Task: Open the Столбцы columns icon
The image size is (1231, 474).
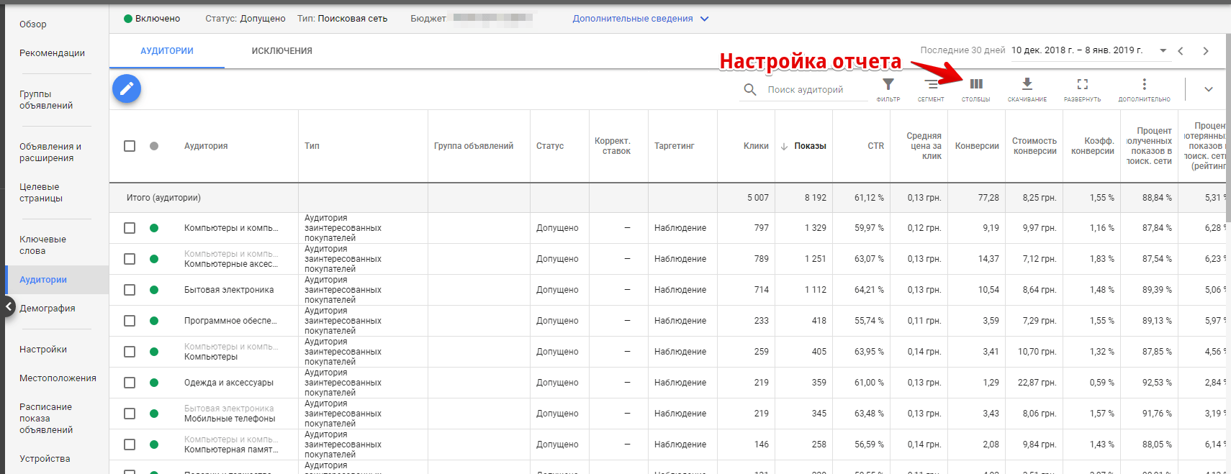Action: [976, 84]
